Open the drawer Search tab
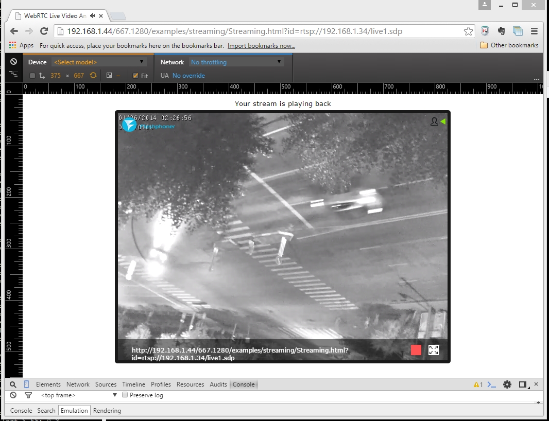The width and height of the screenshot is (549, 421). coord(46,411)
